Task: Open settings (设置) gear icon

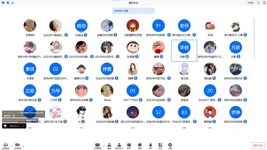Action: [170, 146]
